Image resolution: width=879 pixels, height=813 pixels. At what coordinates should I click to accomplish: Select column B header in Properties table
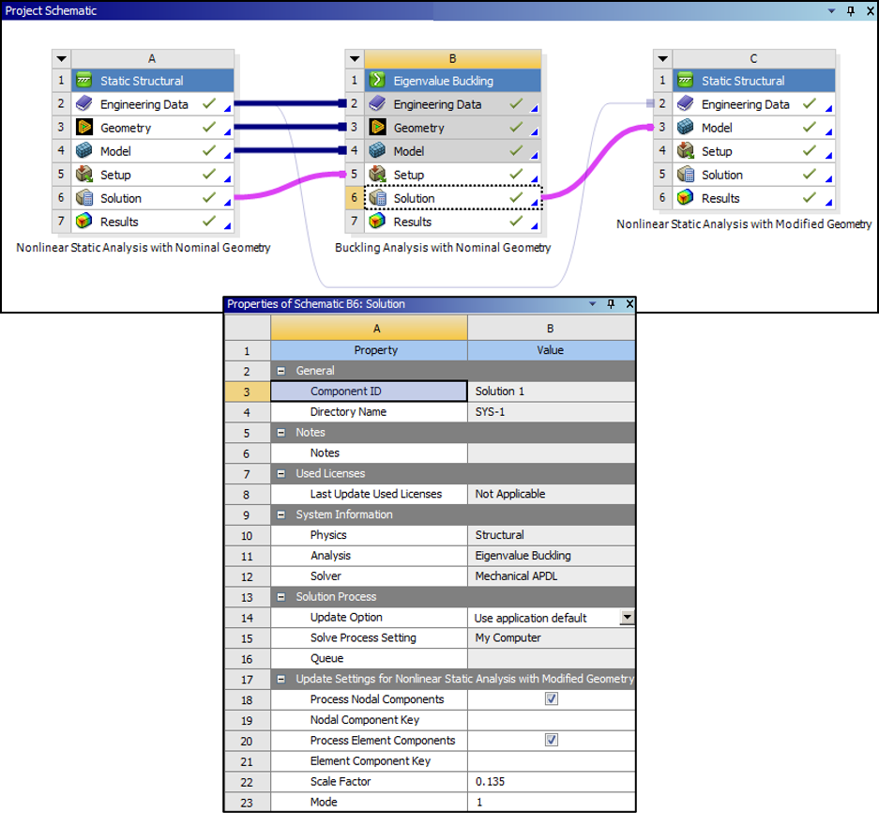551,329
